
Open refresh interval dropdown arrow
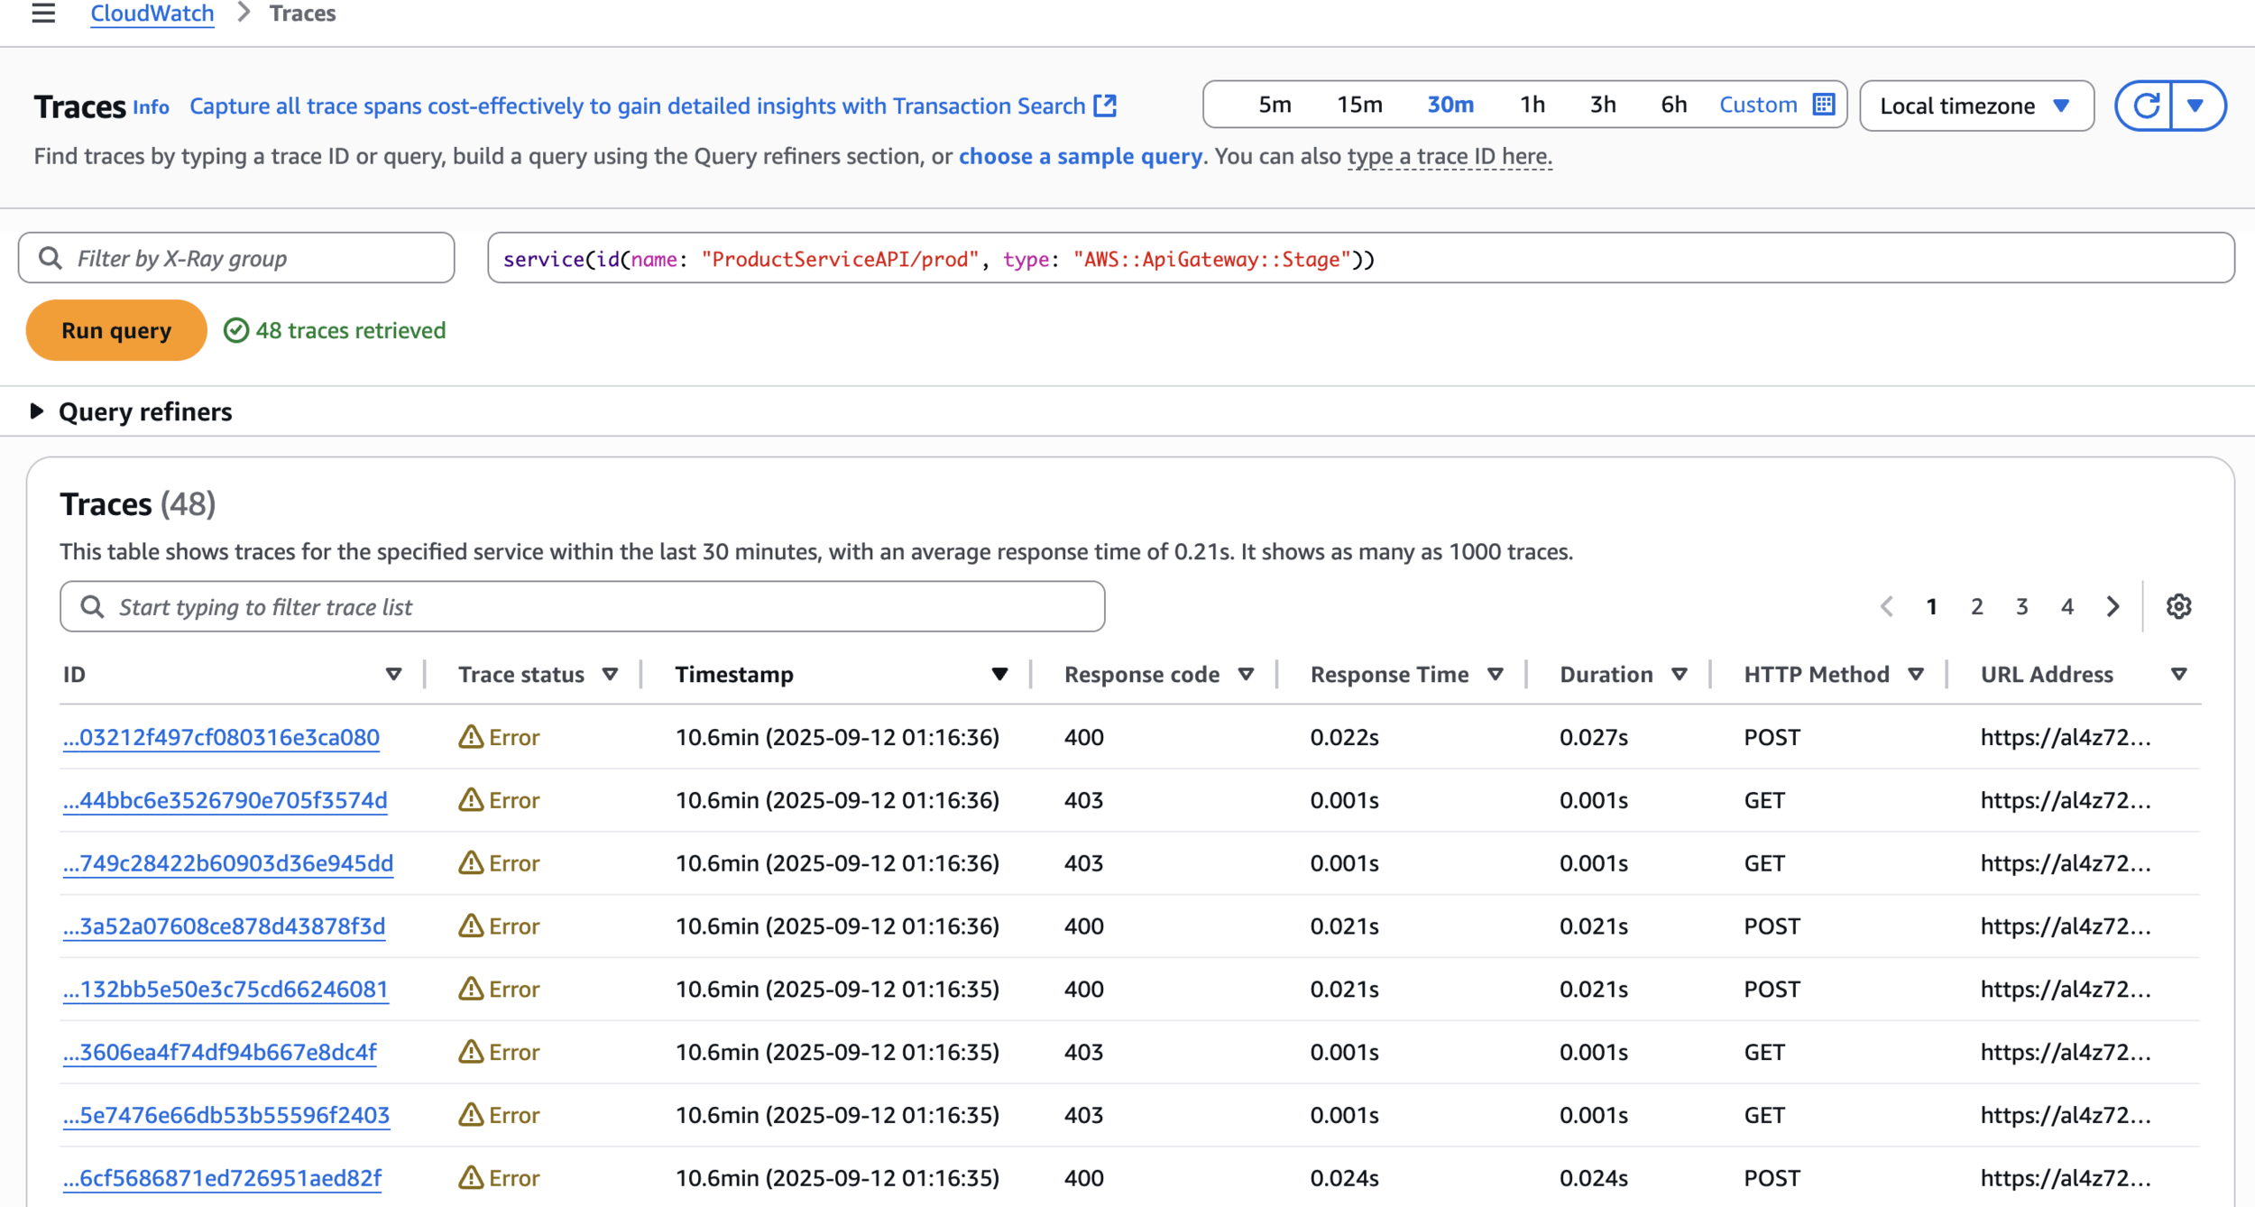pyautogui.click(x=2196, y=106)
